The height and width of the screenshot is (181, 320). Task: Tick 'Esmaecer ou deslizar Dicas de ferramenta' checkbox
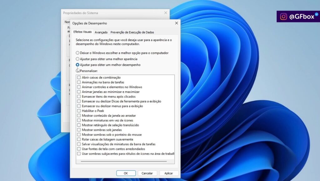(79, 101)
